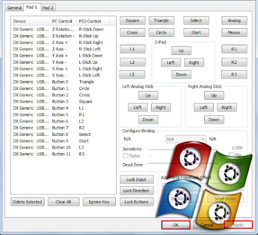The width and height of the screenshot is (258, 235).
Task: Bind D-Pad Right button
Action: coord(194,62)
